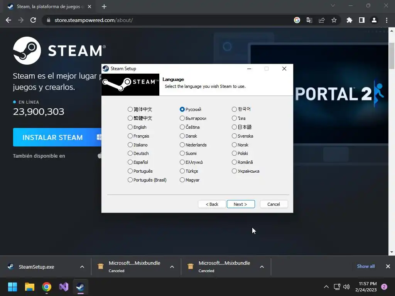Image resolution: width=395 pixels, height=296 pixels.
Task: Open the taskbar clock and date
Action: (x=366, y=287)
